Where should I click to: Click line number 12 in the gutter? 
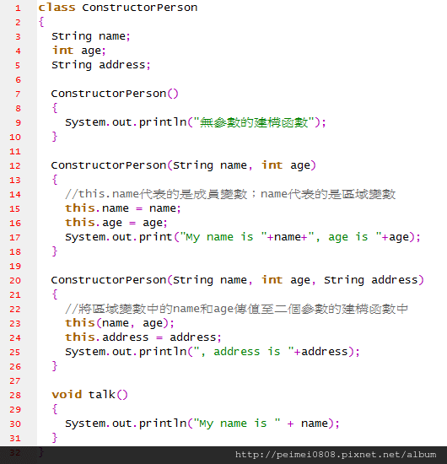[x=15, y=165]
